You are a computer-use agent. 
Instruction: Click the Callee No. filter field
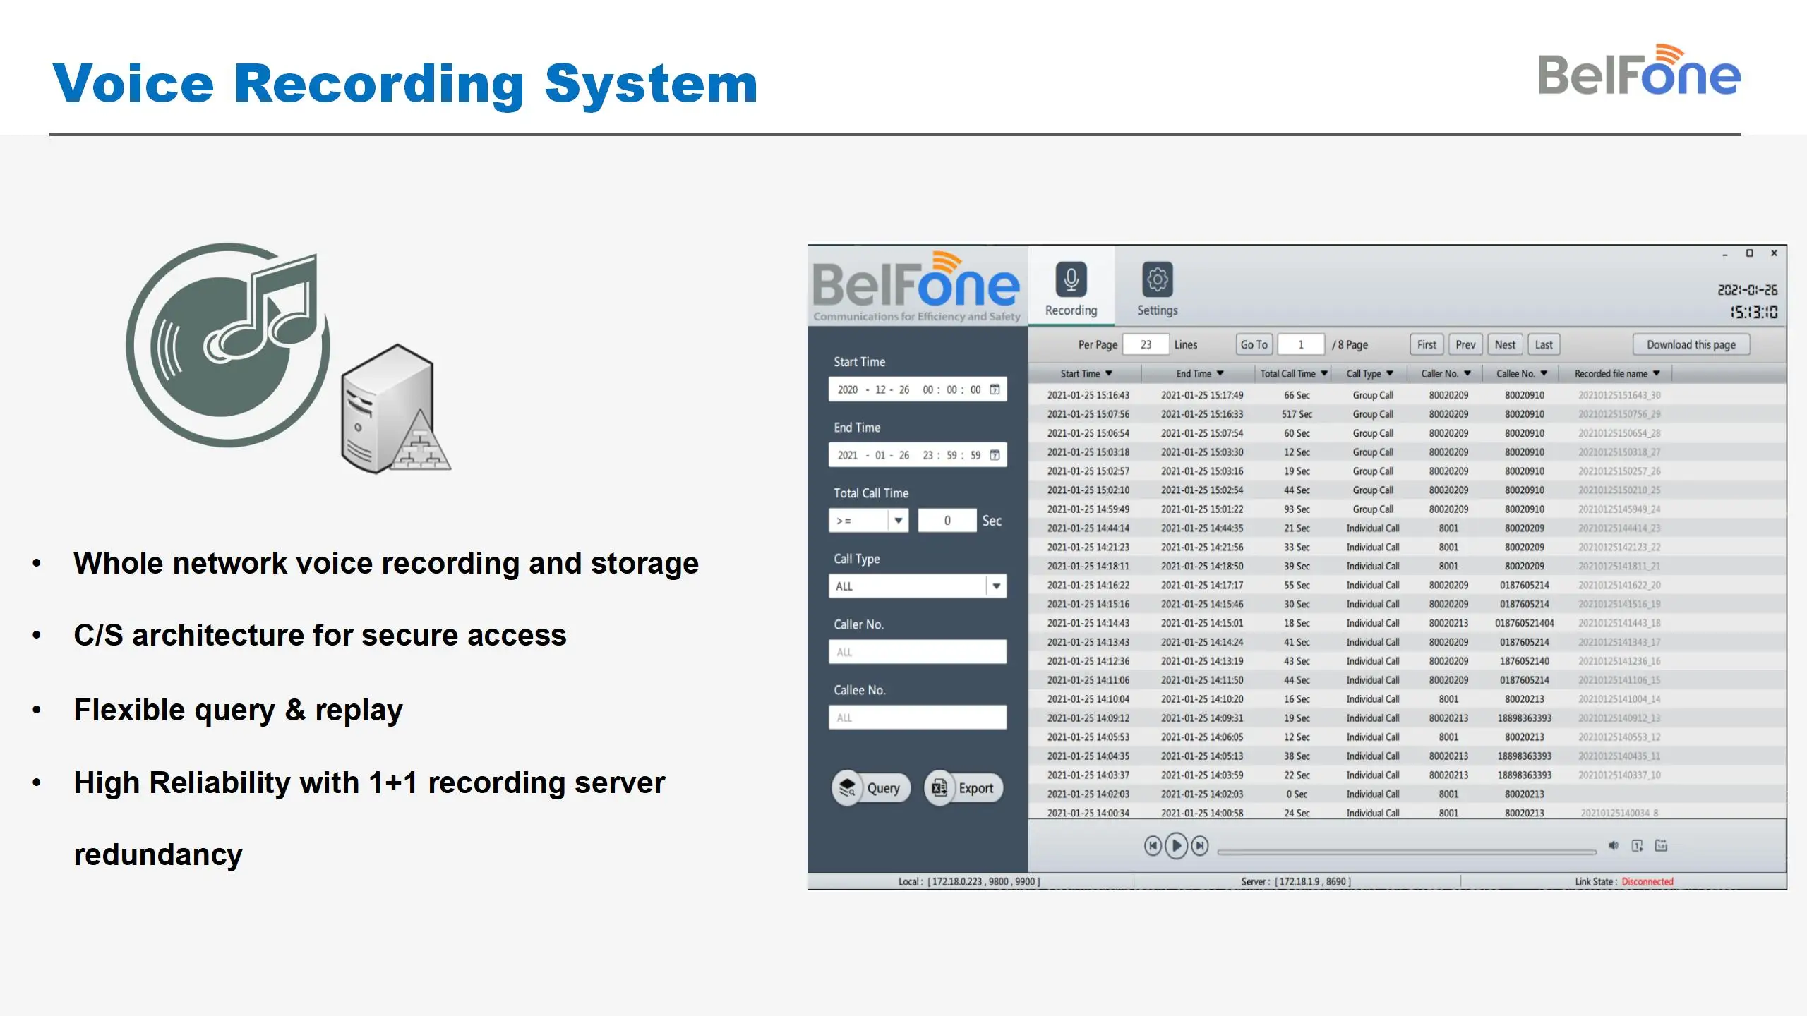[918, 718]
